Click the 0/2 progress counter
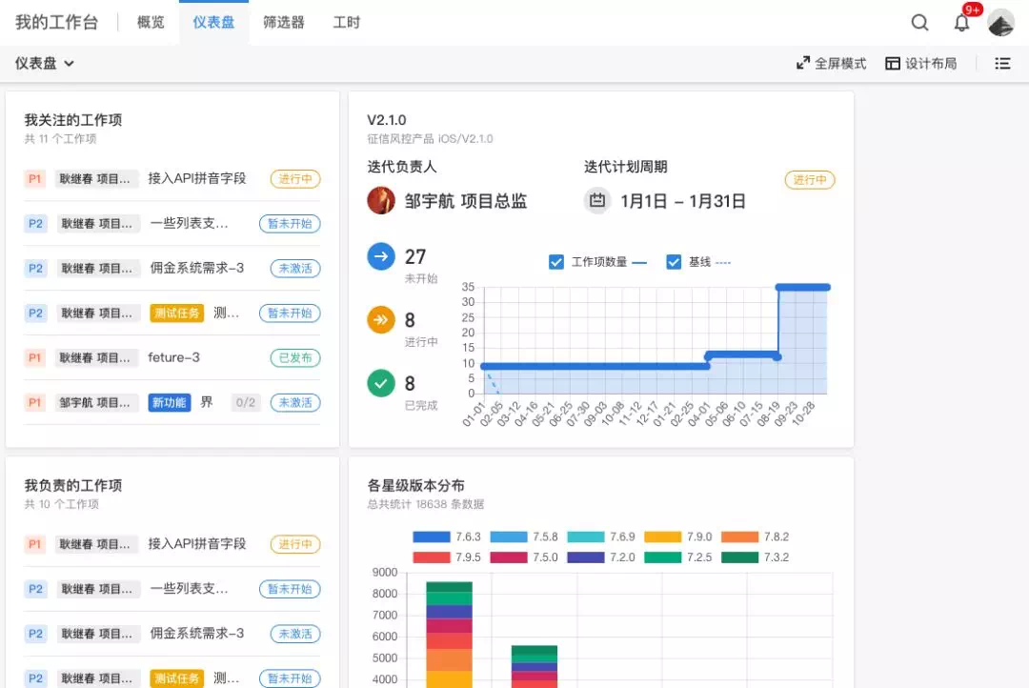1029x688 pixels. click(x=246, y=402)
